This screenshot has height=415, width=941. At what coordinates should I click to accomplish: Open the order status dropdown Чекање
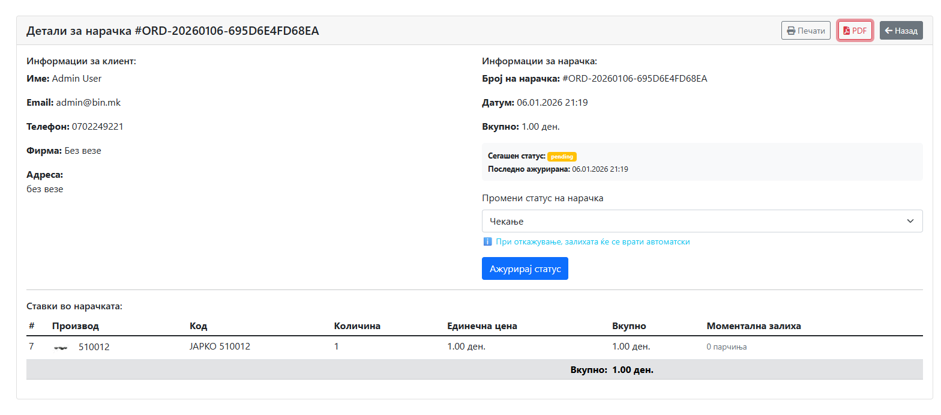click(702, 221)
